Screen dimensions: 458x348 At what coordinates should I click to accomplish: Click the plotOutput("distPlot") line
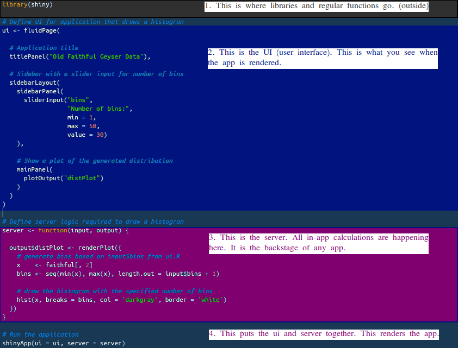[63, 178]
